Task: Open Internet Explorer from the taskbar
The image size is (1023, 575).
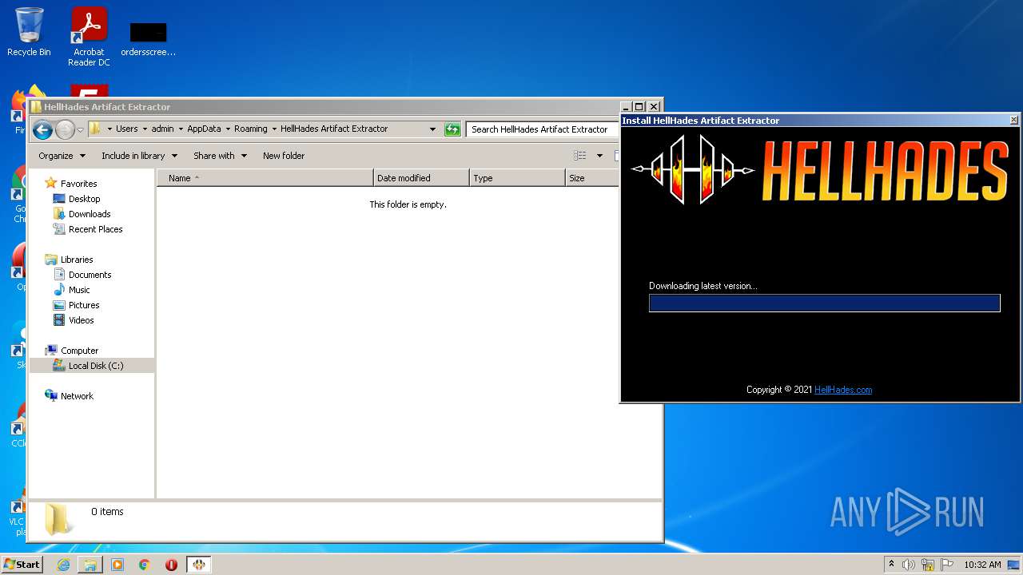Action: point(63,565)
